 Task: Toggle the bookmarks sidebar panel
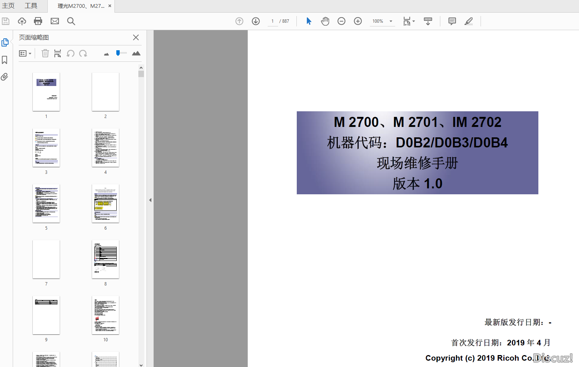coord(5,60)
